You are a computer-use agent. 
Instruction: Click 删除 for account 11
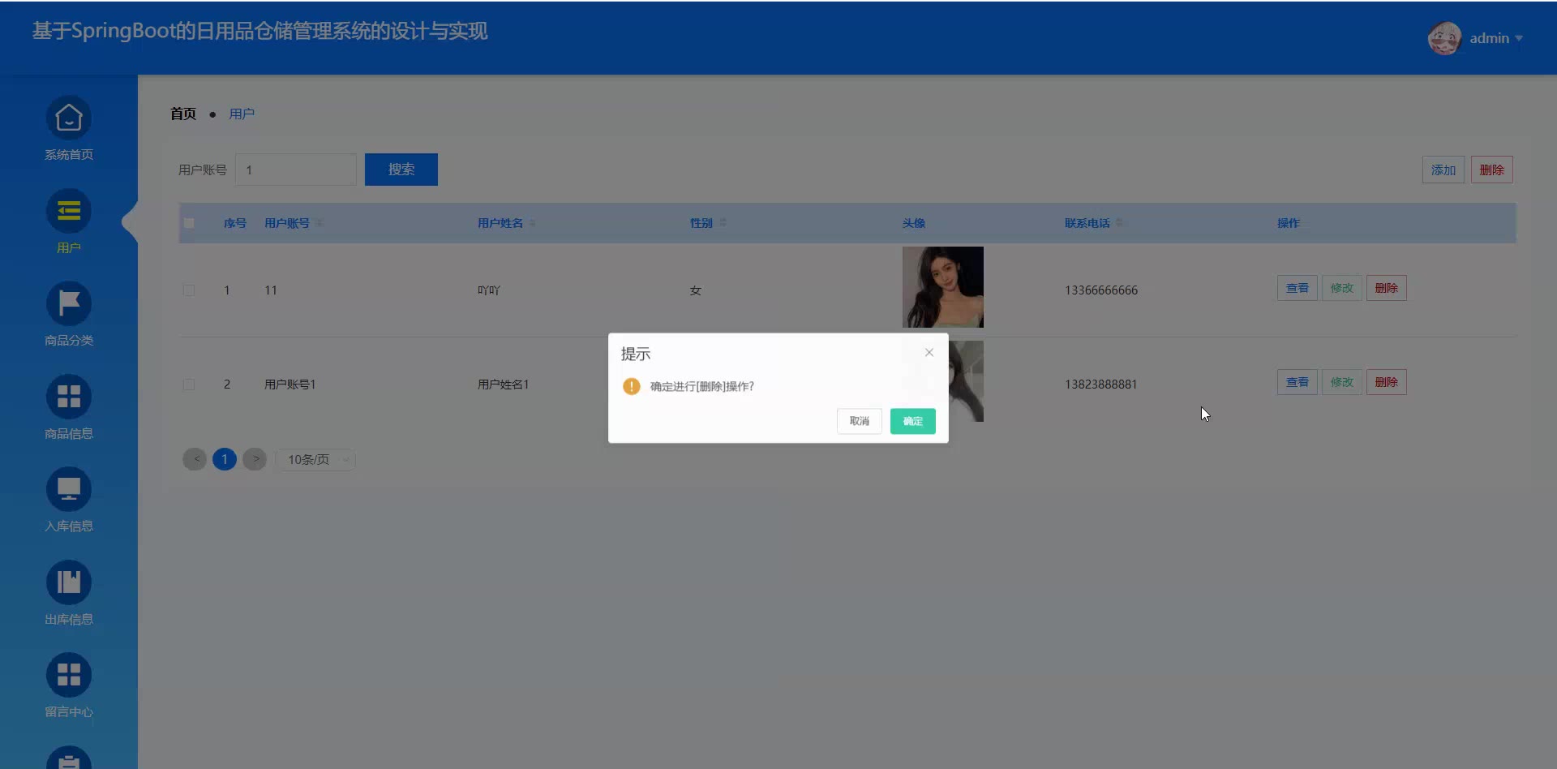(1387, 288)
